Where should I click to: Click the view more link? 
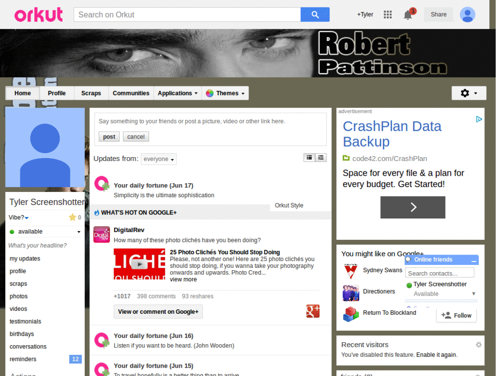[x=183, y=280]
